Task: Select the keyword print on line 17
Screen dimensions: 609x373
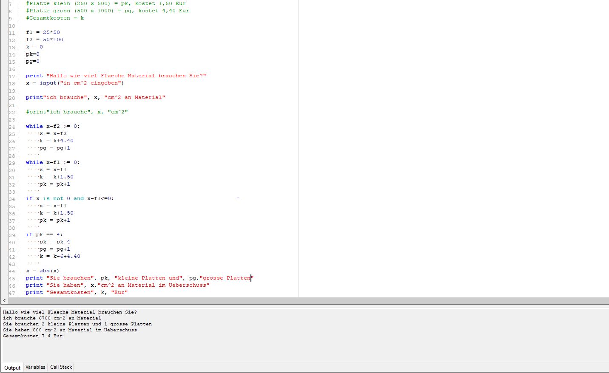Action: 34,76
